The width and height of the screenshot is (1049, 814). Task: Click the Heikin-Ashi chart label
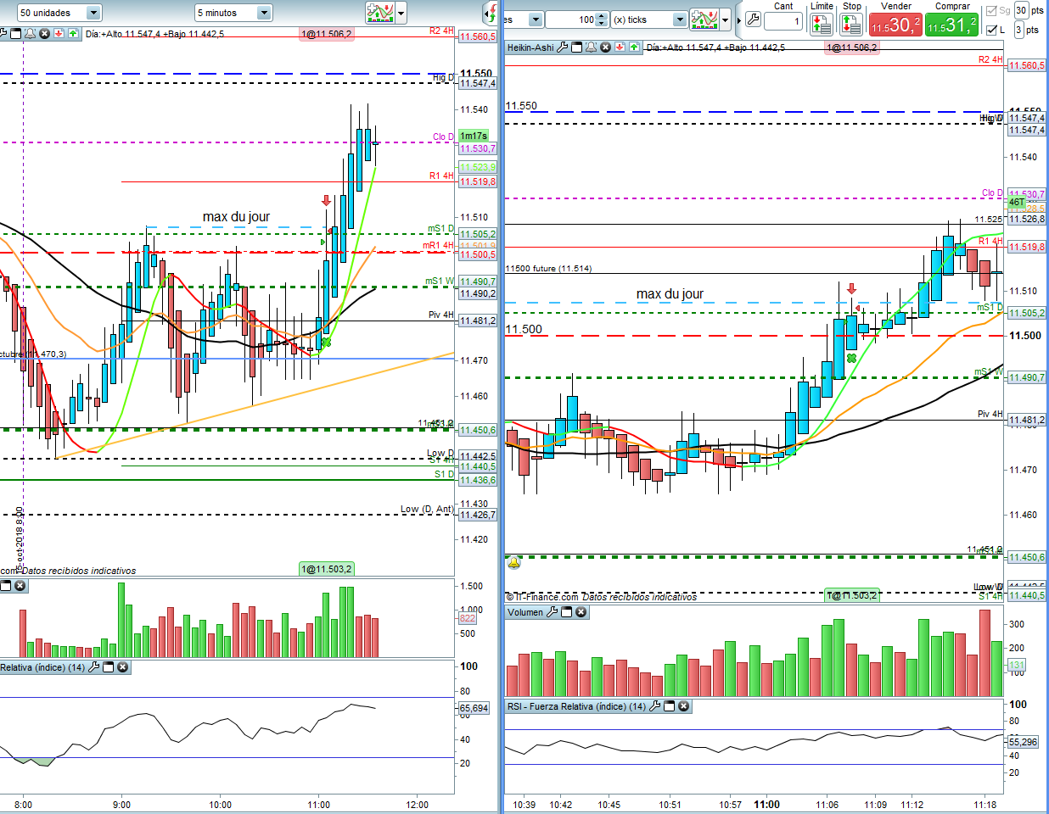pos(530,47)
